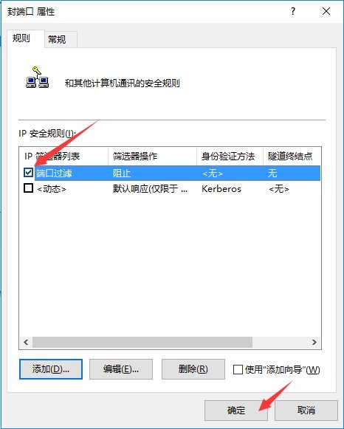Select the <动态> rule row
The height and width of the screenshot is (429, 344).
pos(170,188)
